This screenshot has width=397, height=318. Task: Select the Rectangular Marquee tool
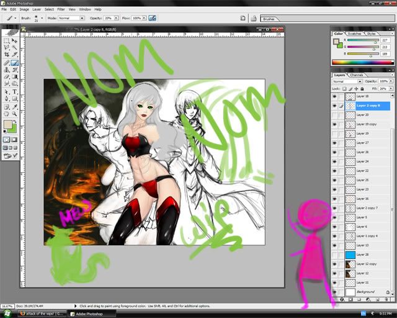7,41
